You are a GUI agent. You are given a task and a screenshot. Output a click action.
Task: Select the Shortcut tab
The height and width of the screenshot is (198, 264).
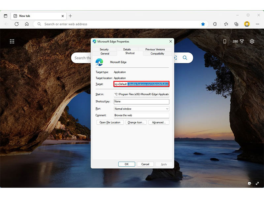pos(130,53)
